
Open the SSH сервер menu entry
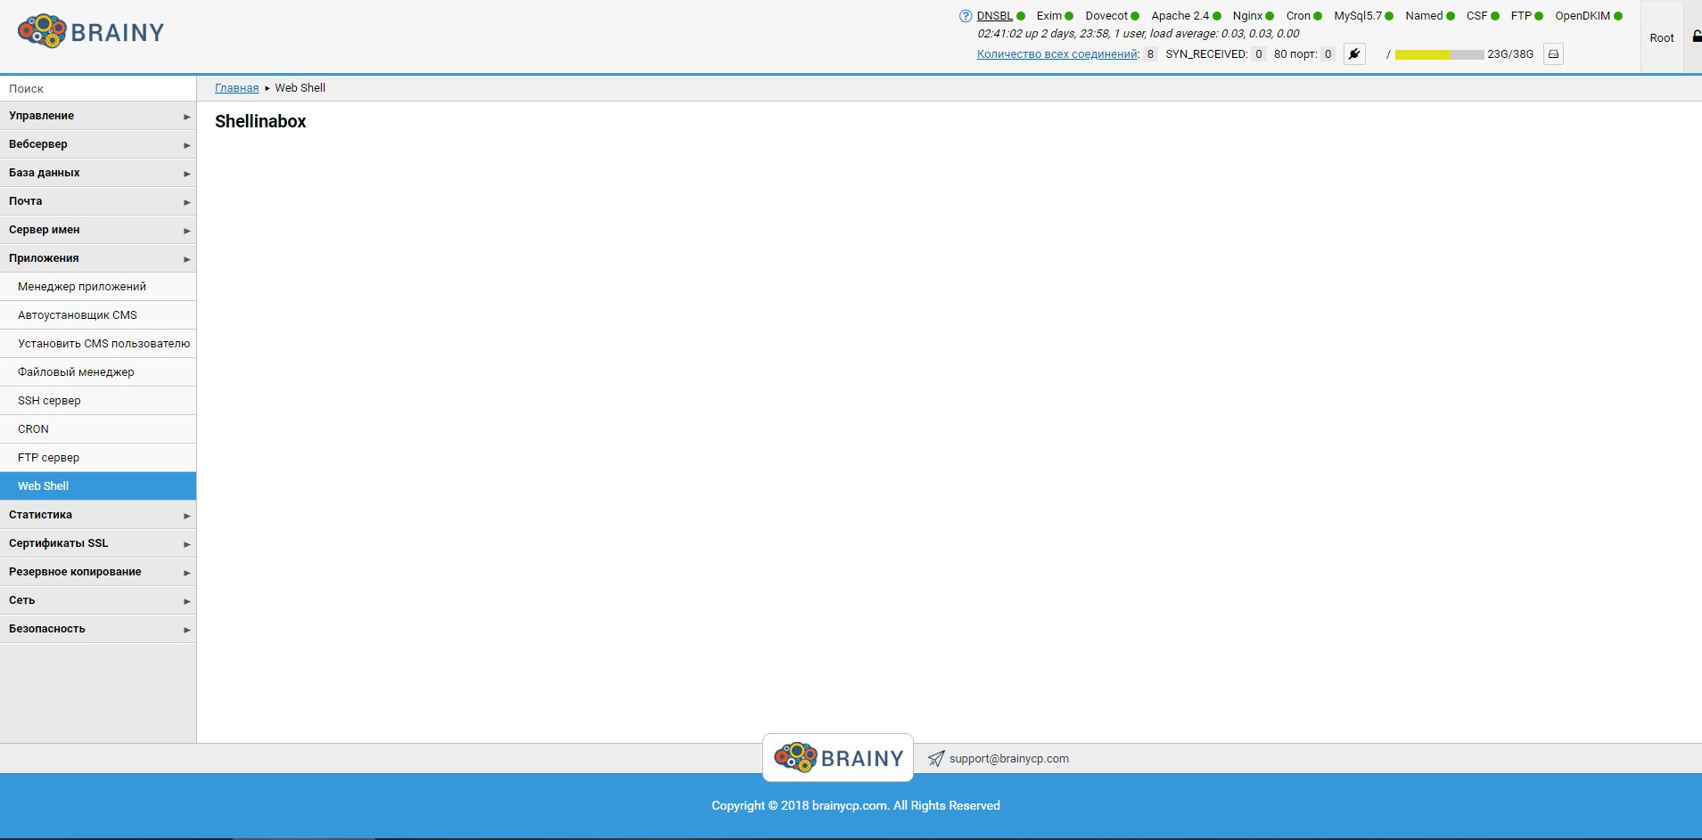[49, 401]
